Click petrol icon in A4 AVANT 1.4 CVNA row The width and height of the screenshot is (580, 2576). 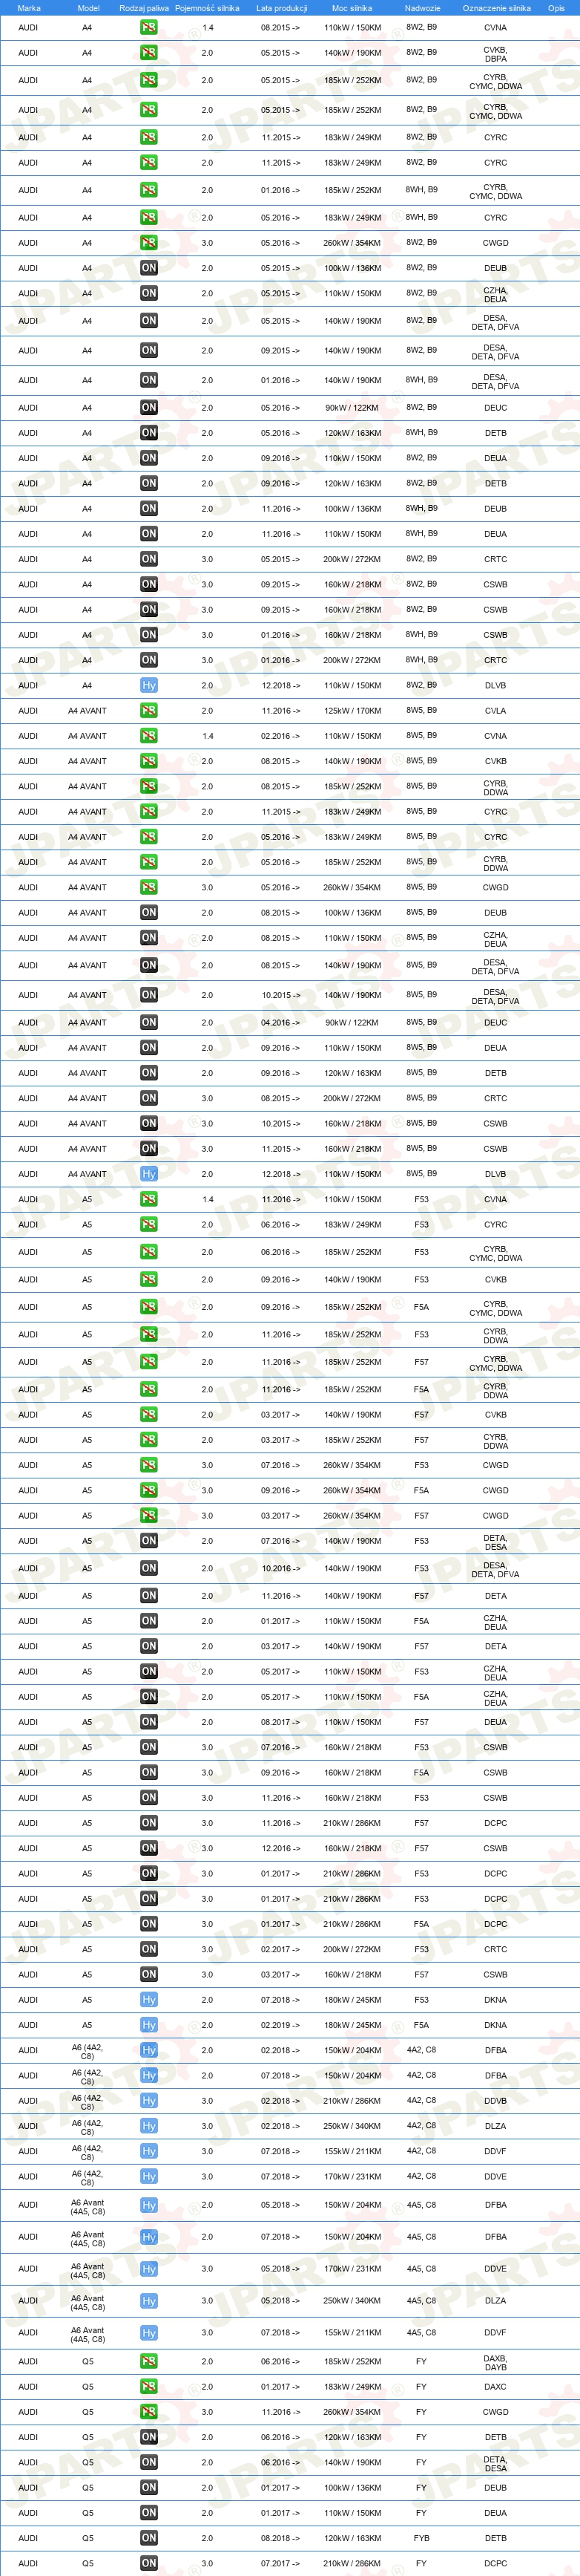point(149,736)
